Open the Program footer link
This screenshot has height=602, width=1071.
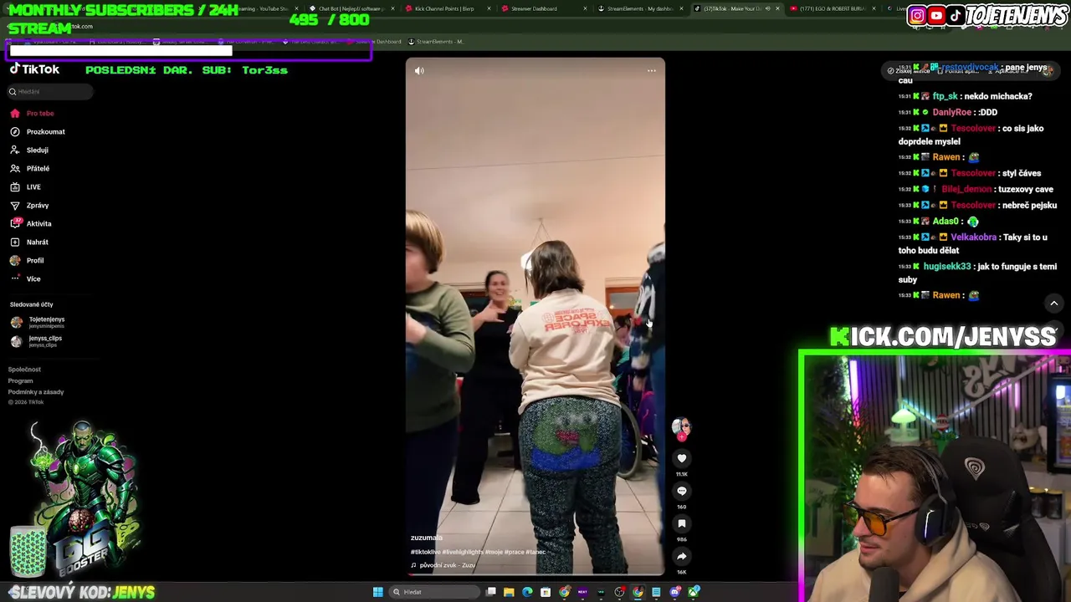[x=21, y=380]
